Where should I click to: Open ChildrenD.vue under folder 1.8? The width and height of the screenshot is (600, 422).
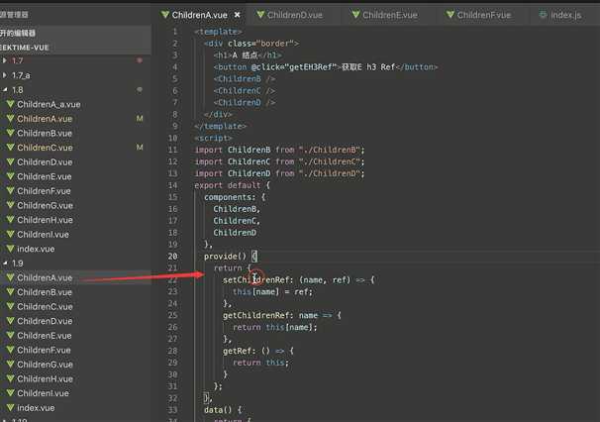pyautogui.click(x=45, y=162)
